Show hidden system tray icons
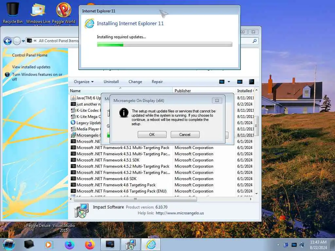 pos(278,245)
